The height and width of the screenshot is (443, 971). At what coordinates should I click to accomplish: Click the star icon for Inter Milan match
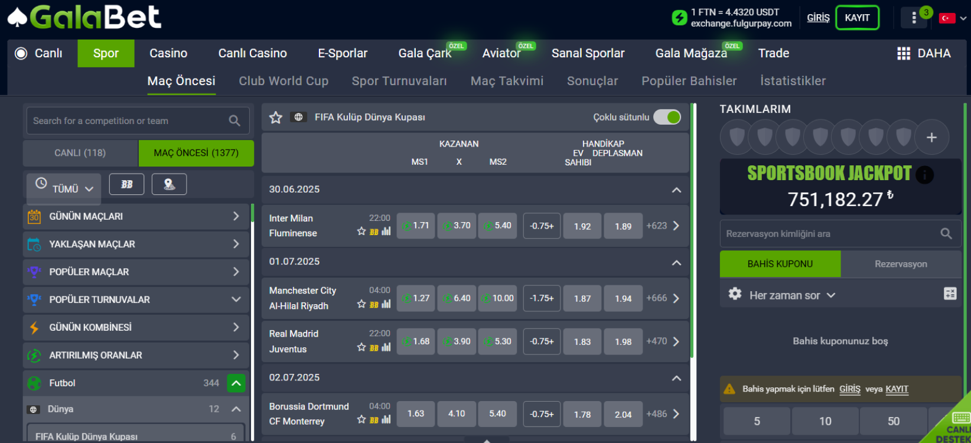pos(361,232)
